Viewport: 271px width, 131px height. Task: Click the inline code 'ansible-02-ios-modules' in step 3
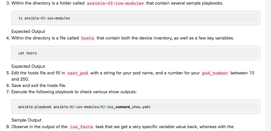pyautogui.click(x=115, y=3)
